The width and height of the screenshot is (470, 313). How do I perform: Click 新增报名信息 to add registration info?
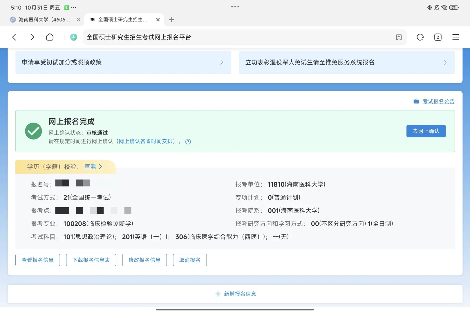[235, 294]
